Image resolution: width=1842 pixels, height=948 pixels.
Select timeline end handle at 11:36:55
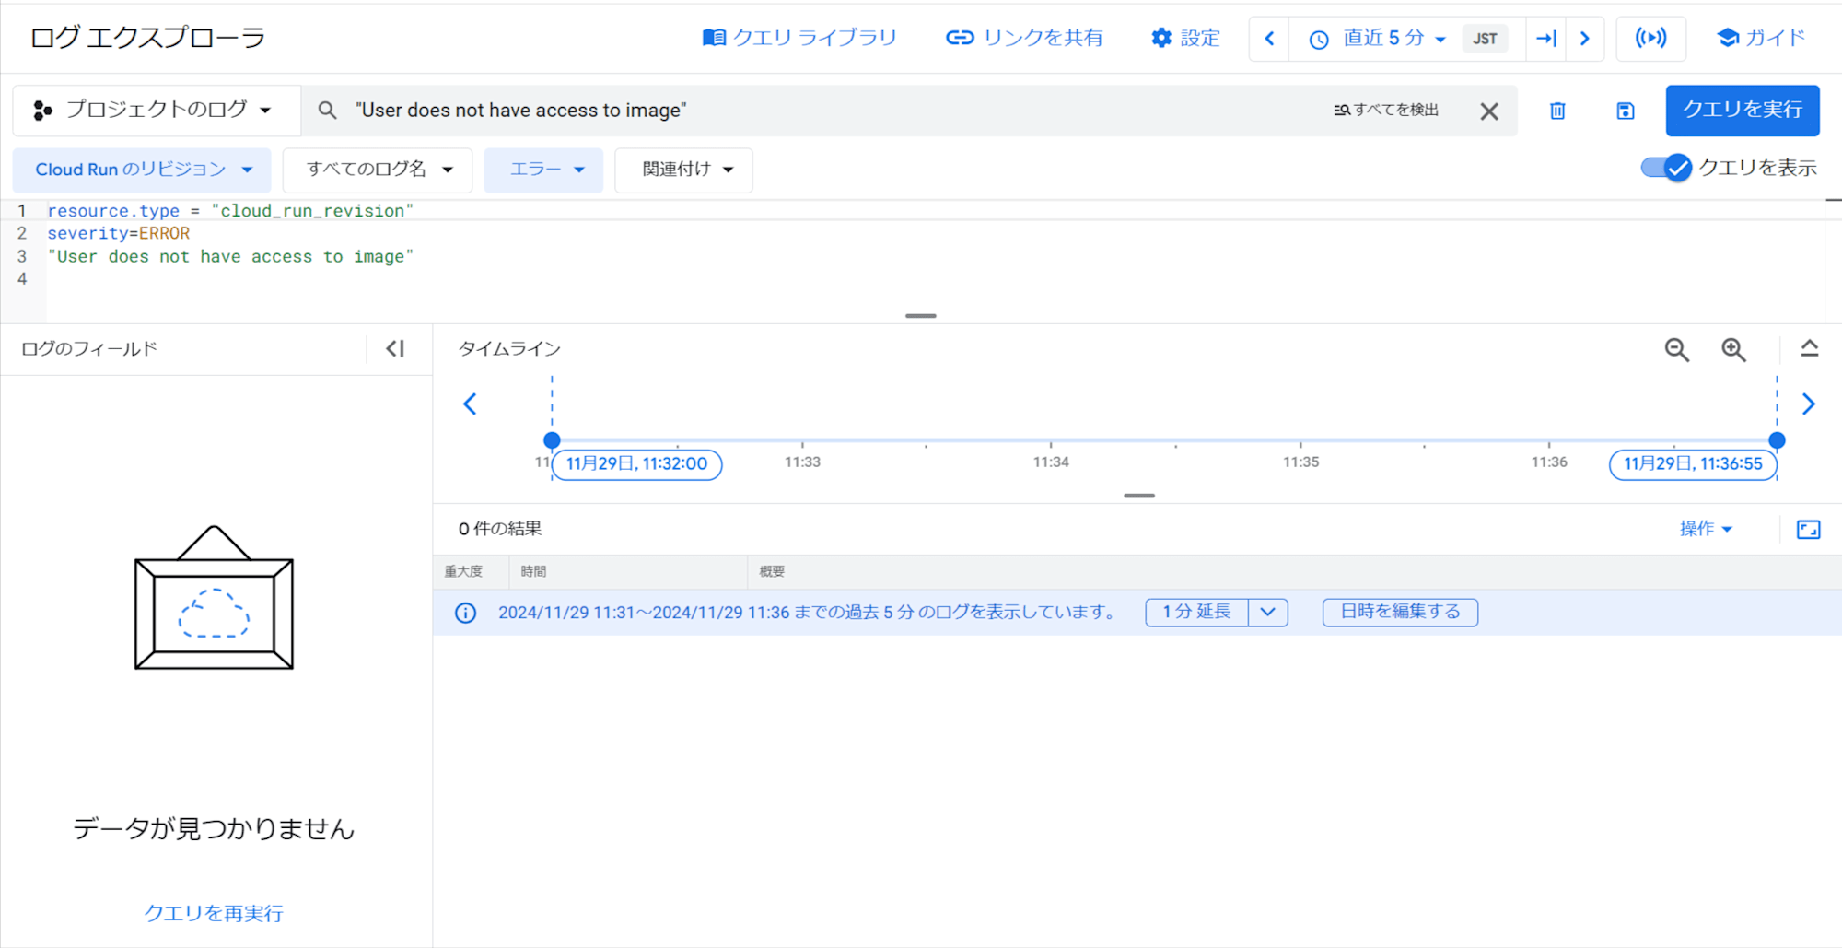coord(1778,440)
